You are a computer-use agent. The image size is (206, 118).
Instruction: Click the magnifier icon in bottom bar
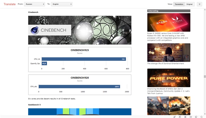(x=201, y=117)
